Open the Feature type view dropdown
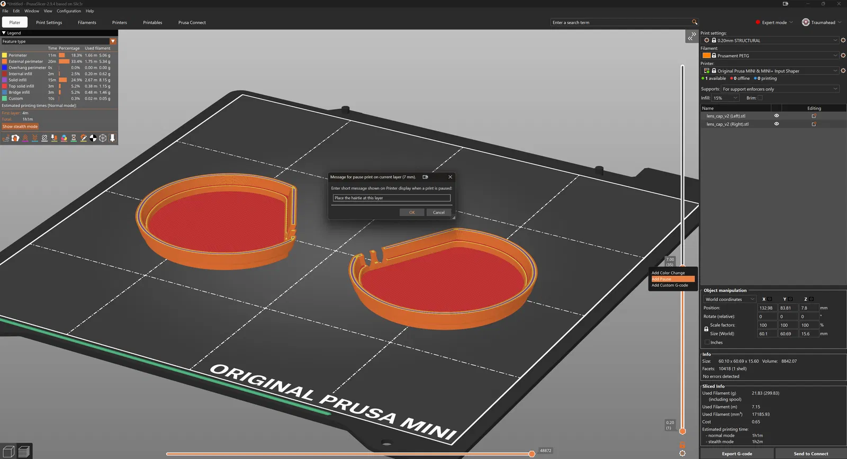Image resolution: width=847 pixels, height=459 pixels. click(x=59, y=41)
